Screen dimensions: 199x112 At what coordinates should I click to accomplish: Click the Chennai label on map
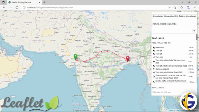(x=101, y=96)
